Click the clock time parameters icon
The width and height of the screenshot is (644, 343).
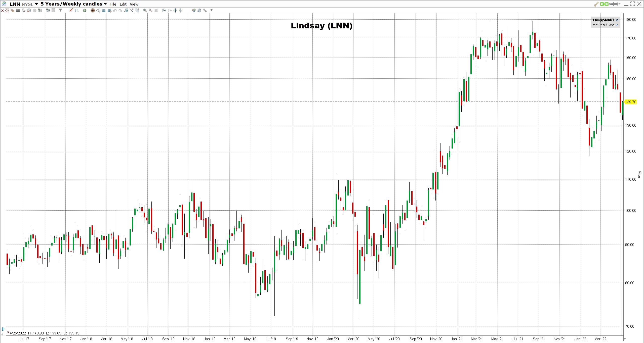coord(29,10)
